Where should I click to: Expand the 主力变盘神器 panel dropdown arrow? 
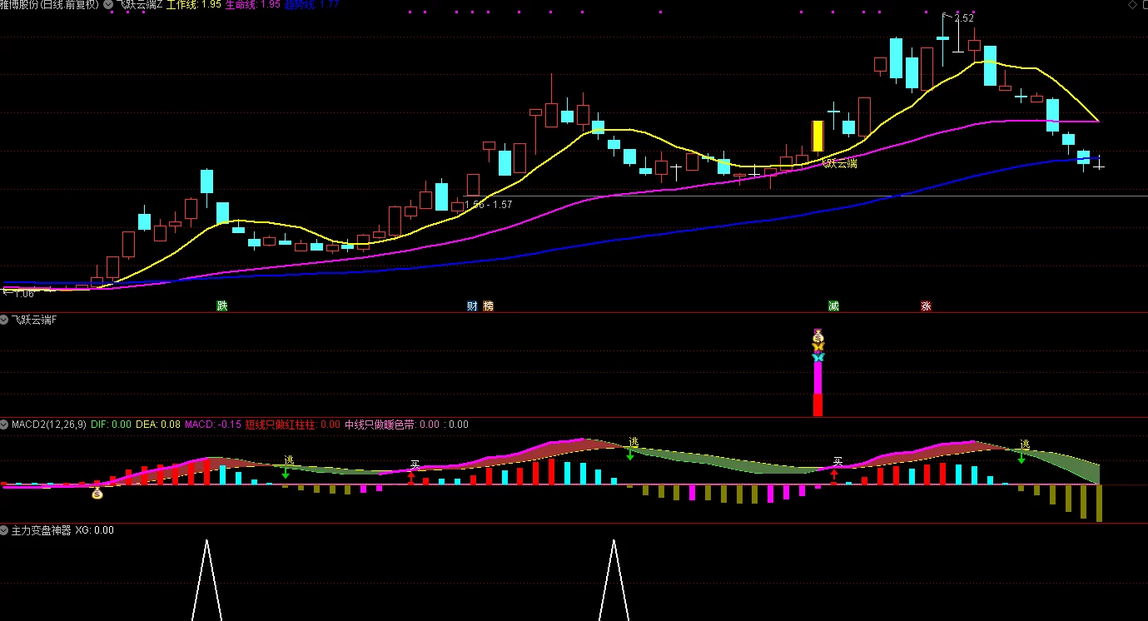point(5,530)
